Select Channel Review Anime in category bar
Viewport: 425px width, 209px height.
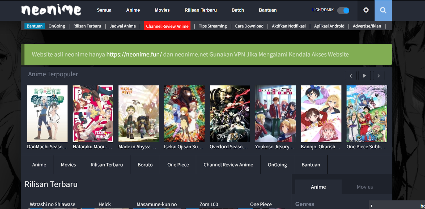tap(228, 165)
